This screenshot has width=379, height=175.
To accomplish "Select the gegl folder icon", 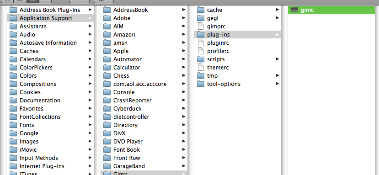I will [201, 18].
